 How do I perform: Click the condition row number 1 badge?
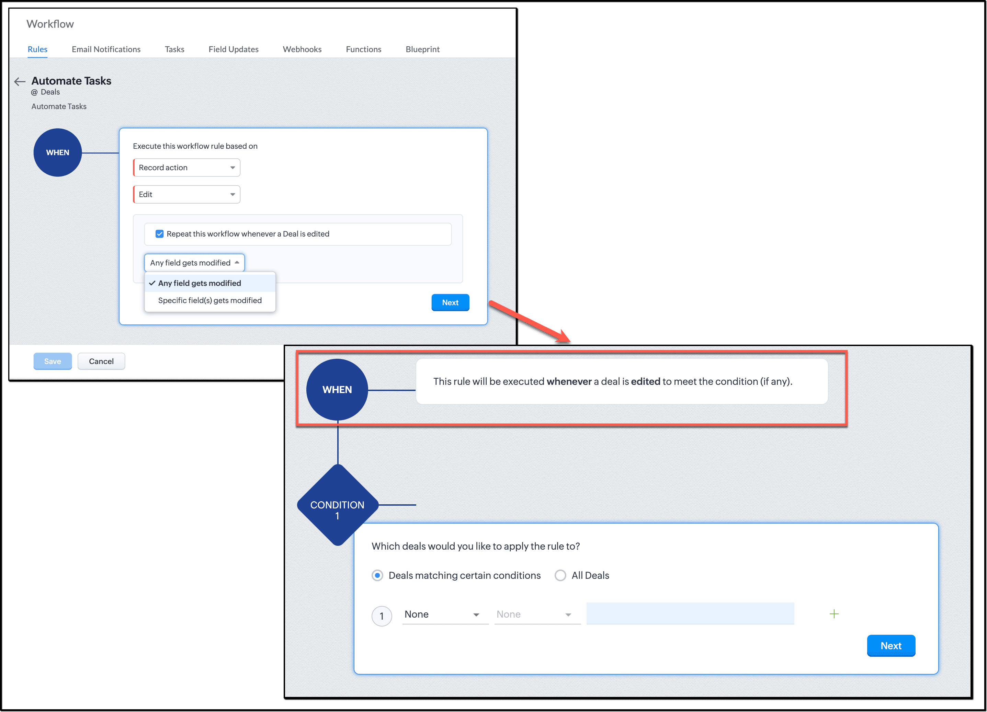click(x=382, y=616)
